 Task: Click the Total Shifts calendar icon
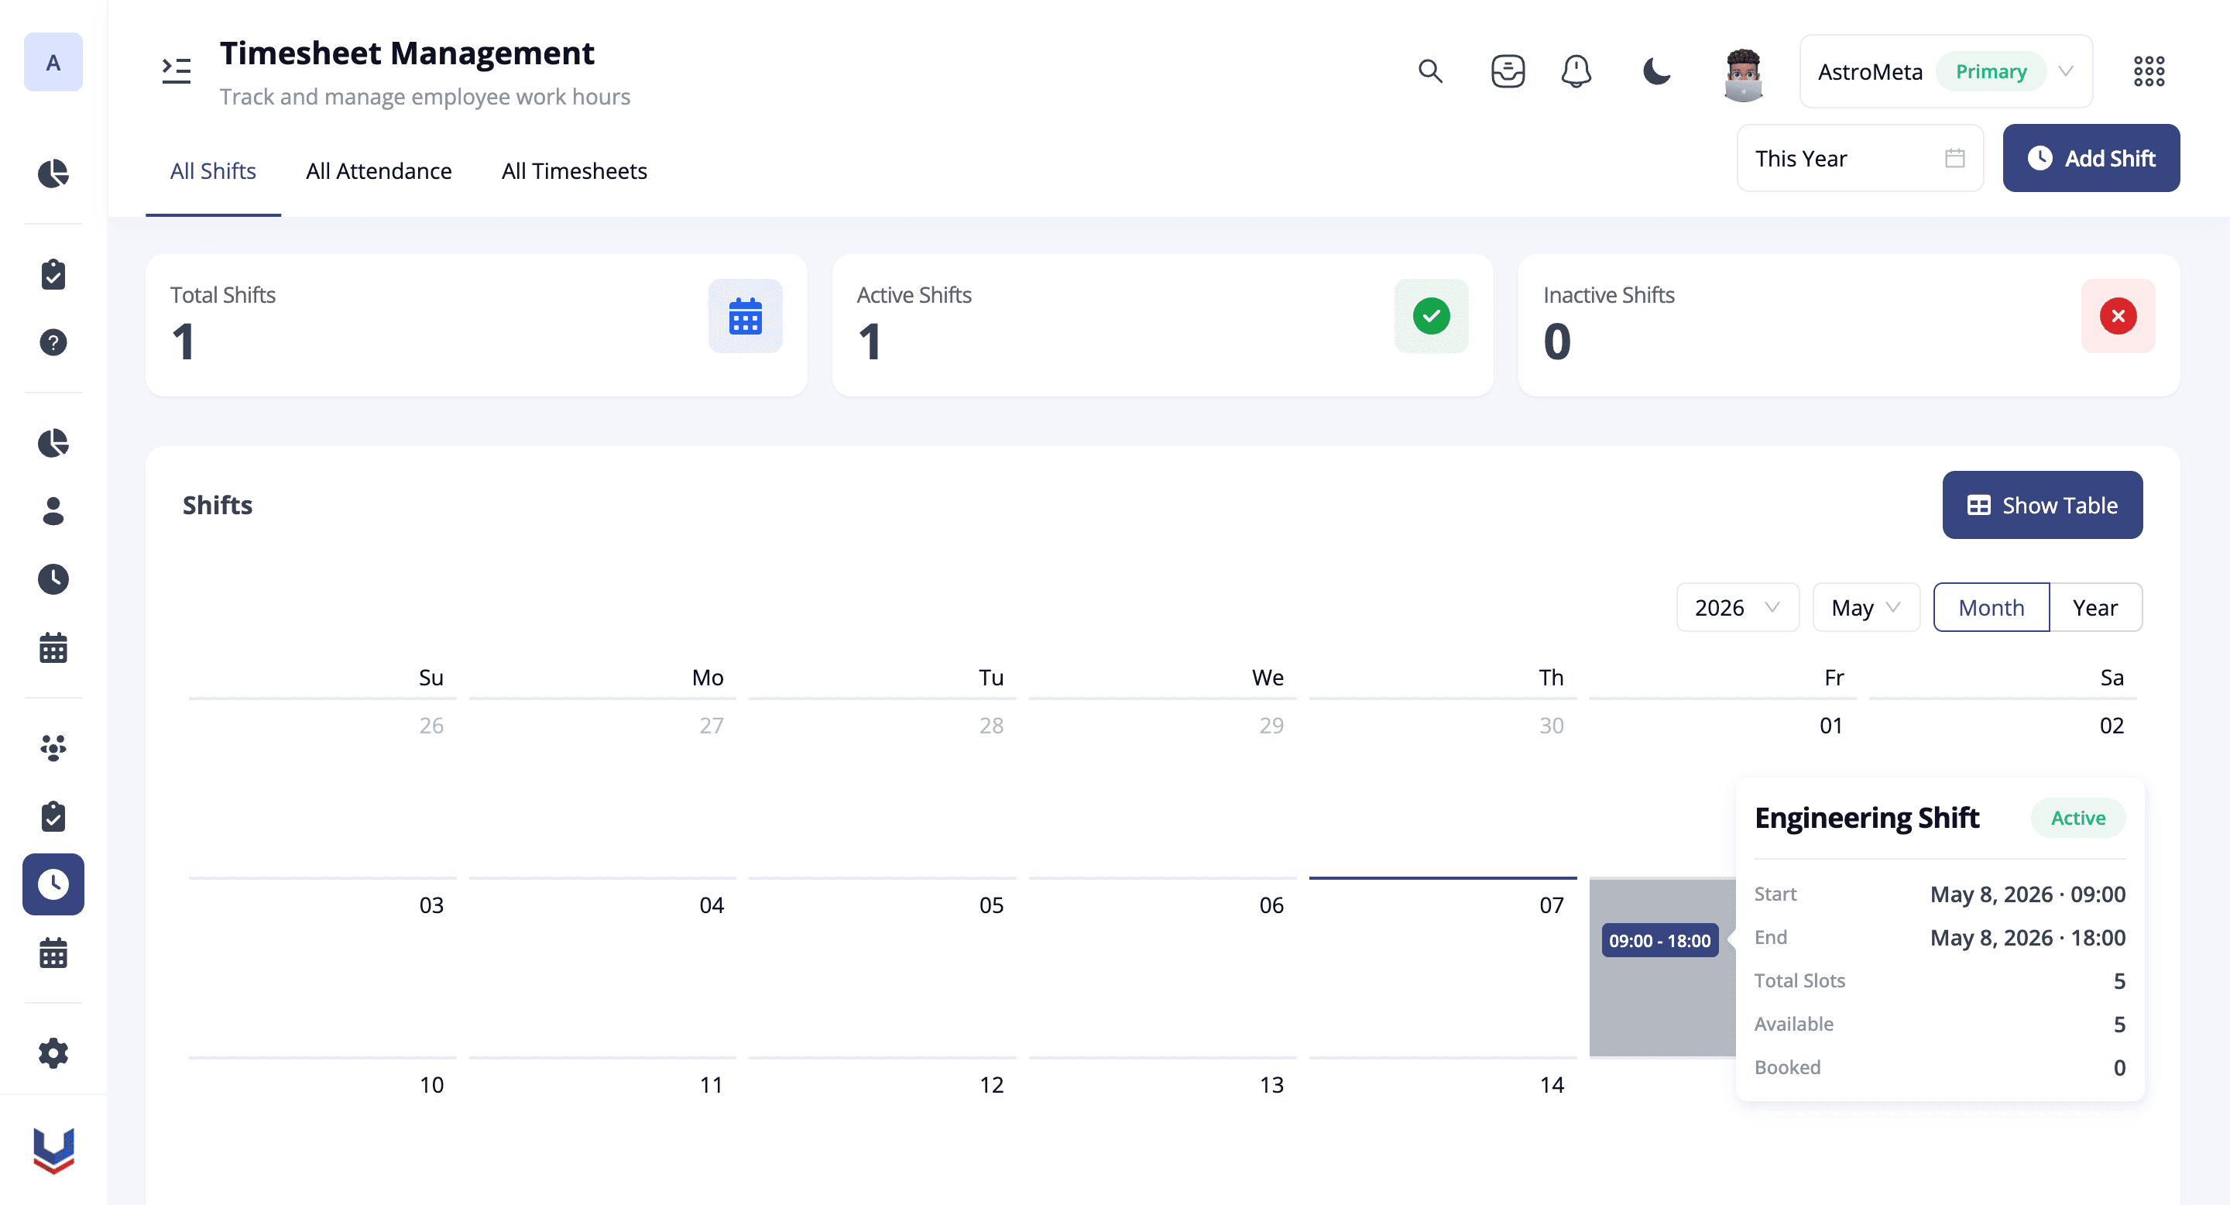point(744,316)
